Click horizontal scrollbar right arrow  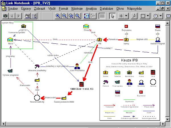click(x=163, y=124)
